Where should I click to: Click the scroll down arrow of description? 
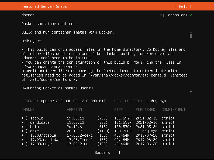[x=191, y=92]
